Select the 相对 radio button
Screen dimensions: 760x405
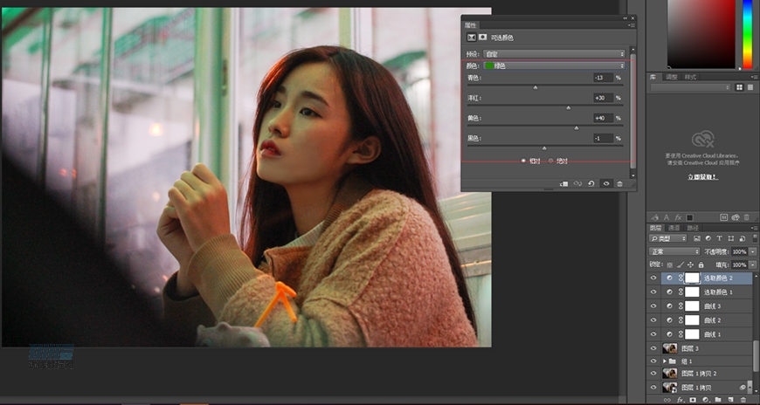tap(524, 161)
